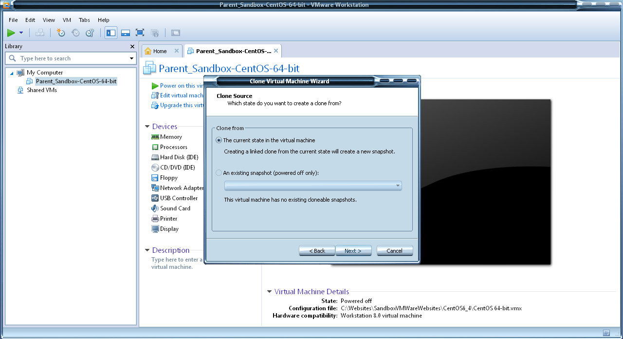Viewport: 623px width, 339px height.
Task: Open the existing snapshot dropdown list
Action: [x=313, y=186]
